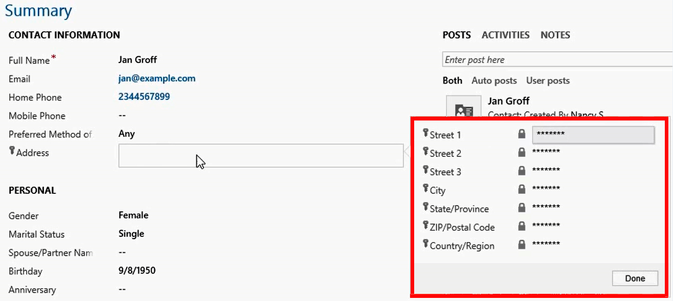Open the Notes tab
This screenshot has height=301, width=673.
(555, 35)
